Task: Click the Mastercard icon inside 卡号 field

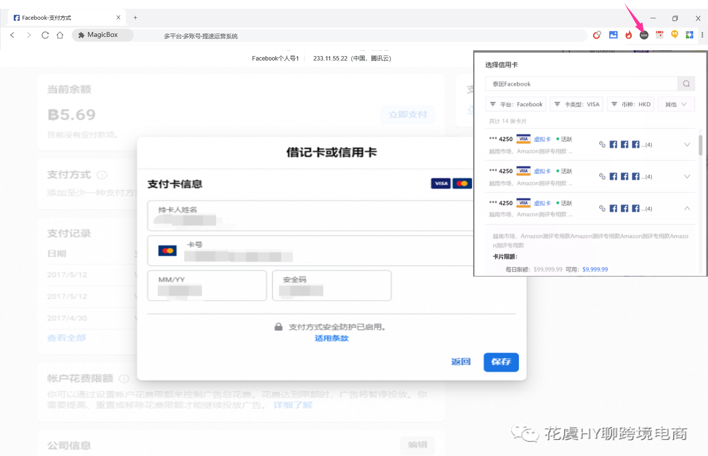Action: click(x=168, y=251)
